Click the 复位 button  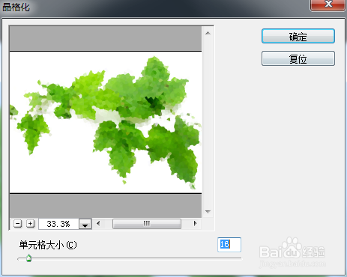pyautogui.click(x=298, y=59)
